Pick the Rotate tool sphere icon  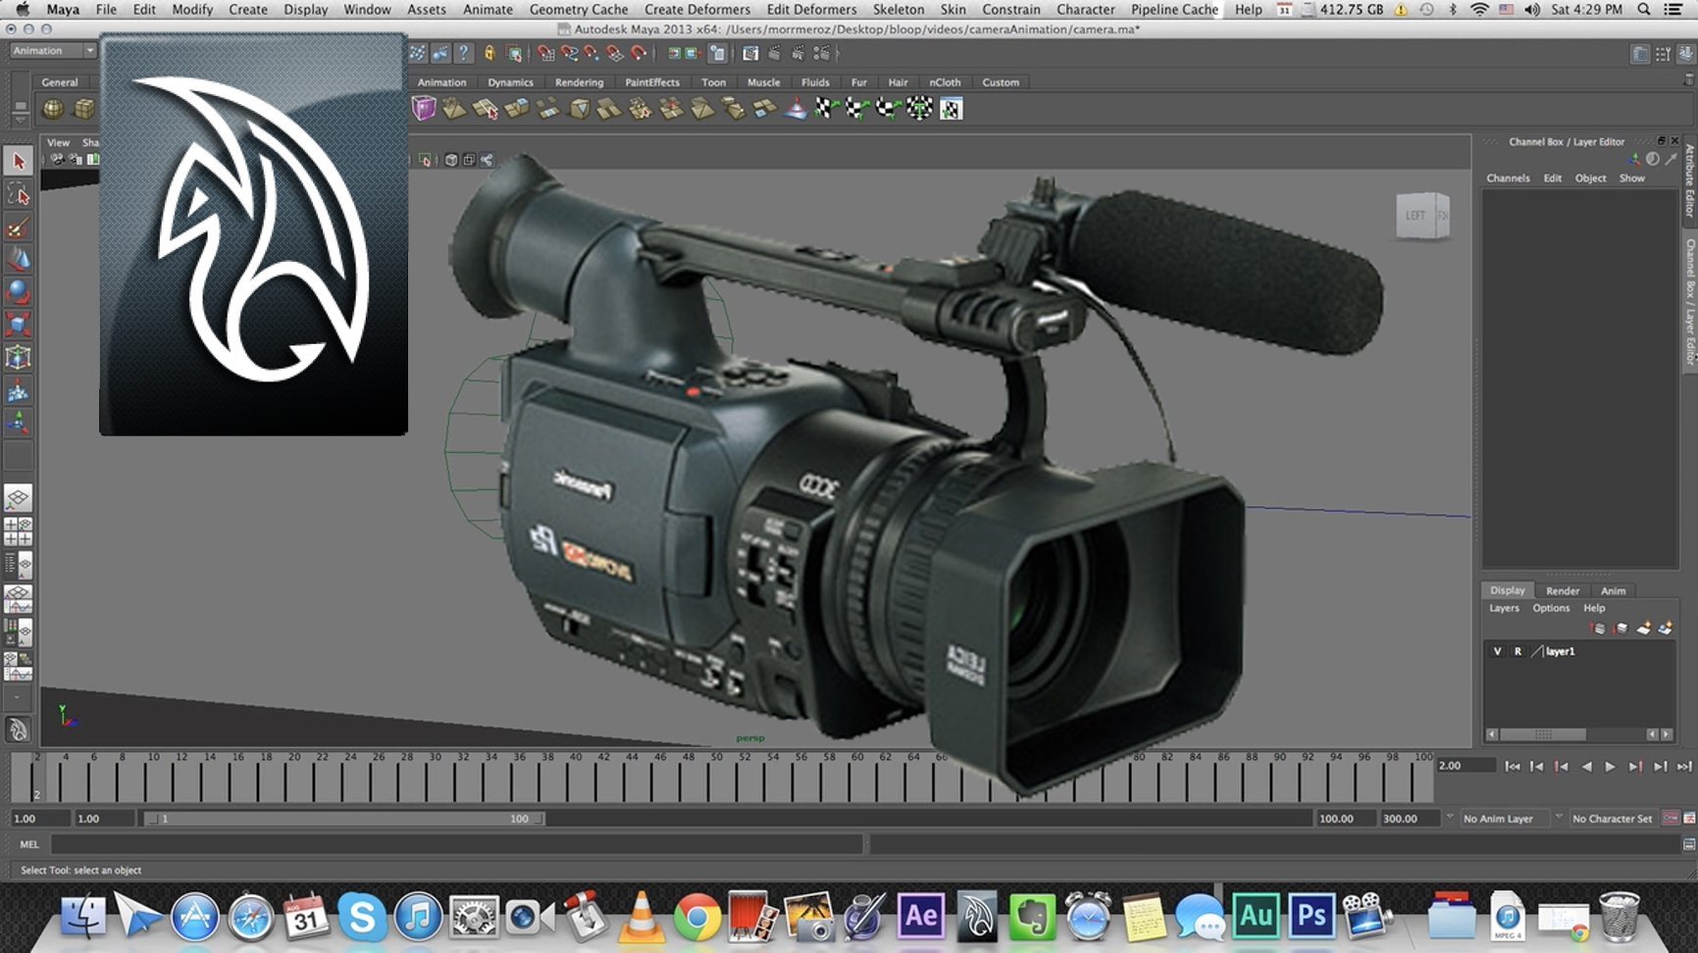coord(19,292)
